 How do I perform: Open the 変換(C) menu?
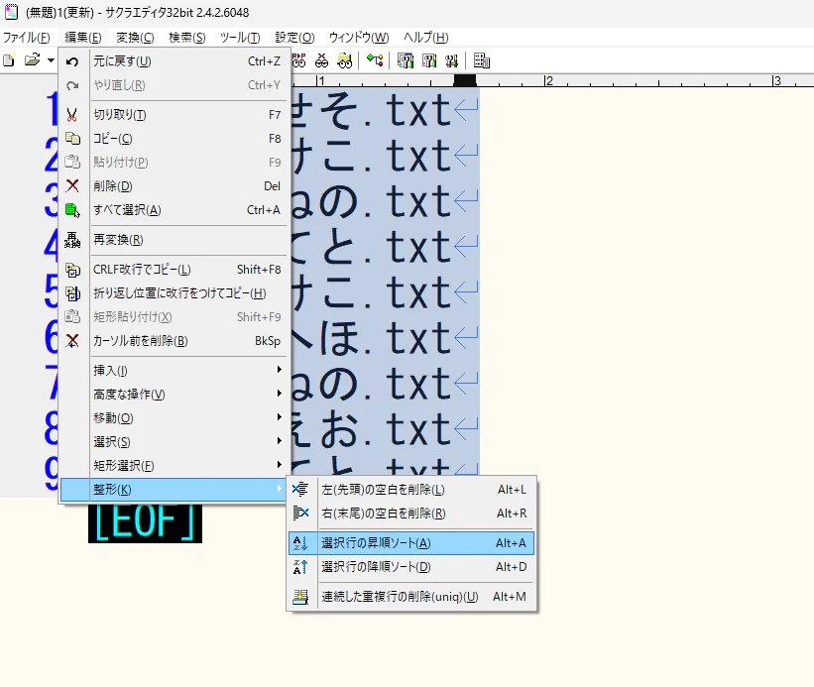135,38
